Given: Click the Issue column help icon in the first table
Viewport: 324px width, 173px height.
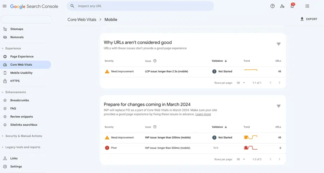Looking at the screenshot, I should pyautogui.click(x=155, y=61).
